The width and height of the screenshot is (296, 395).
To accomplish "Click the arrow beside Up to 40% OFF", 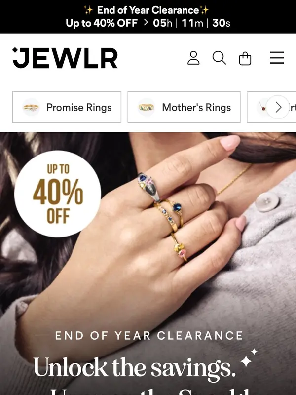I will [146, 23].
